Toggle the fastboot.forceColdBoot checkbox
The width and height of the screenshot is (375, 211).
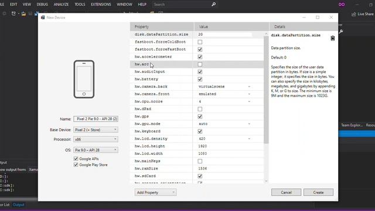pos(200,42)
